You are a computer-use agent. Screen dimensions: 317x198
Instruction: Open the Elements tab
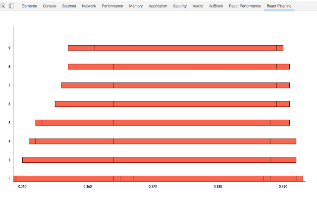(29, 6)
